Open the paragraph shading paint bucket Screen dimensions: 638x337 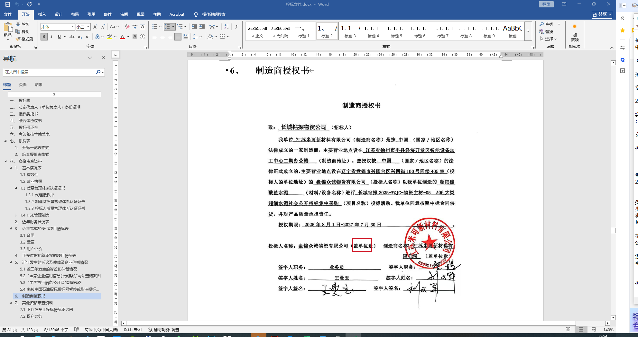[210, 37]
